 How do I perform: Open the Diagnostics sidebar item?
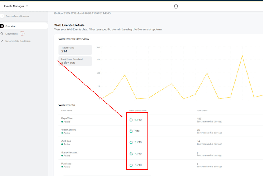tap(12, 34)
